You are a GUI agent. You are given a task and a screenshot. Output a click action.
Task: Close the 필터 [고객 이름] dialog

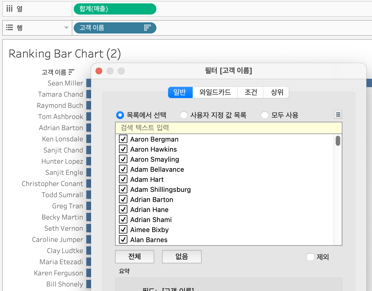pos(99,71)
